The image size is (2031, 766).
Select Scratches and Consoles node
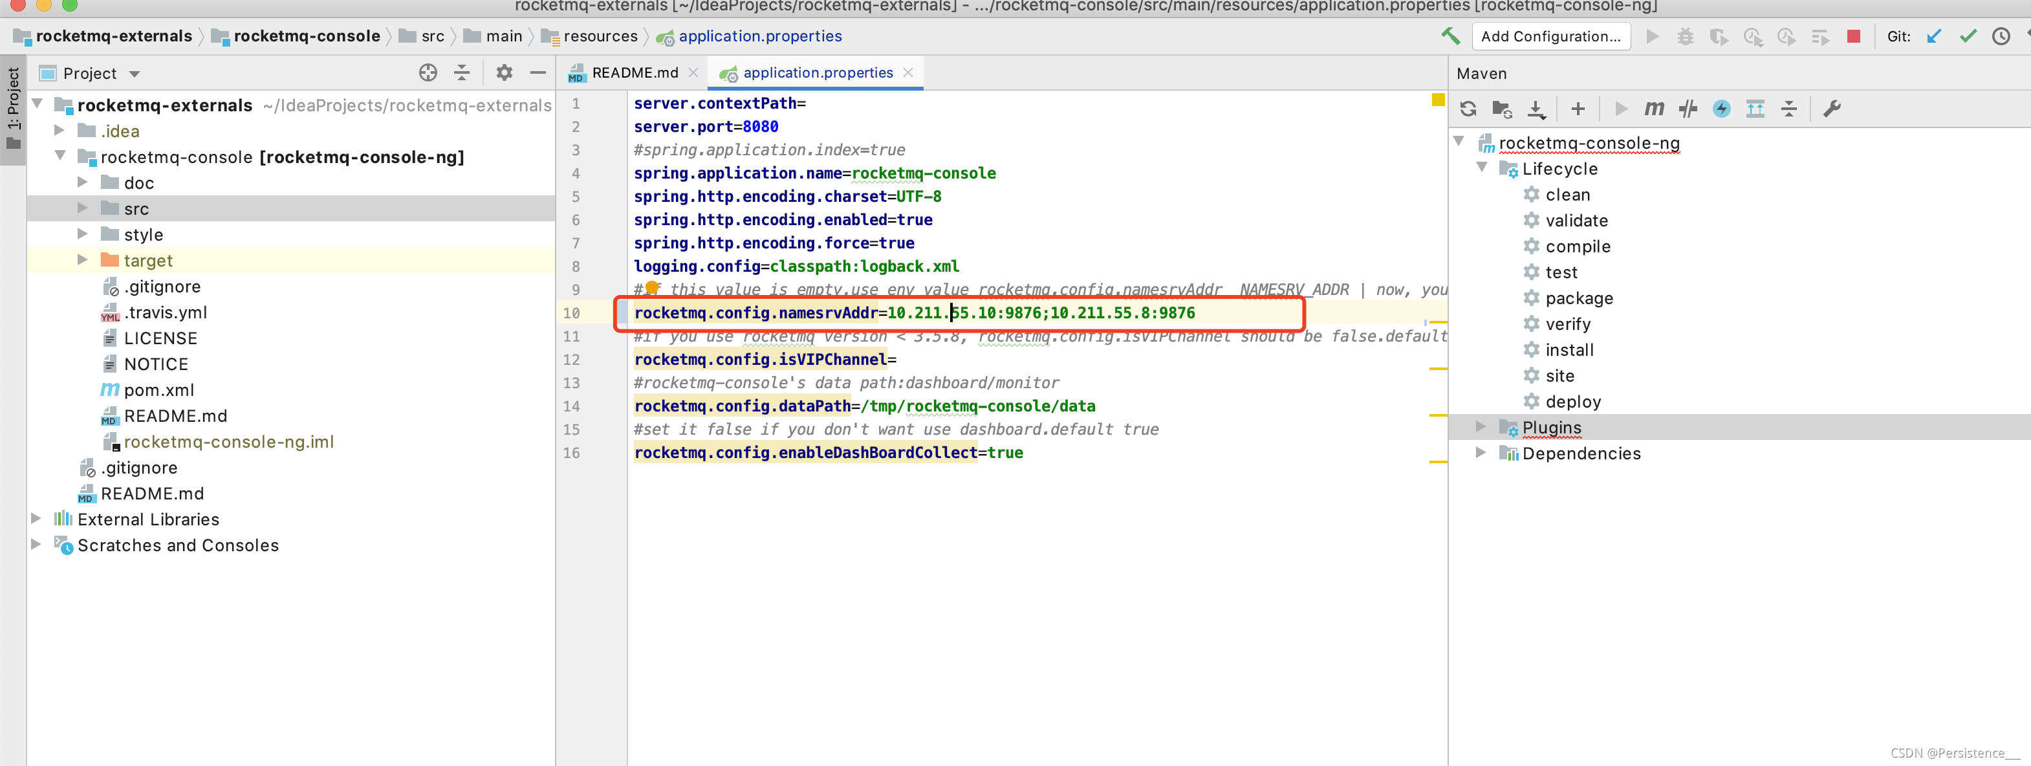[x=178, y=545]
